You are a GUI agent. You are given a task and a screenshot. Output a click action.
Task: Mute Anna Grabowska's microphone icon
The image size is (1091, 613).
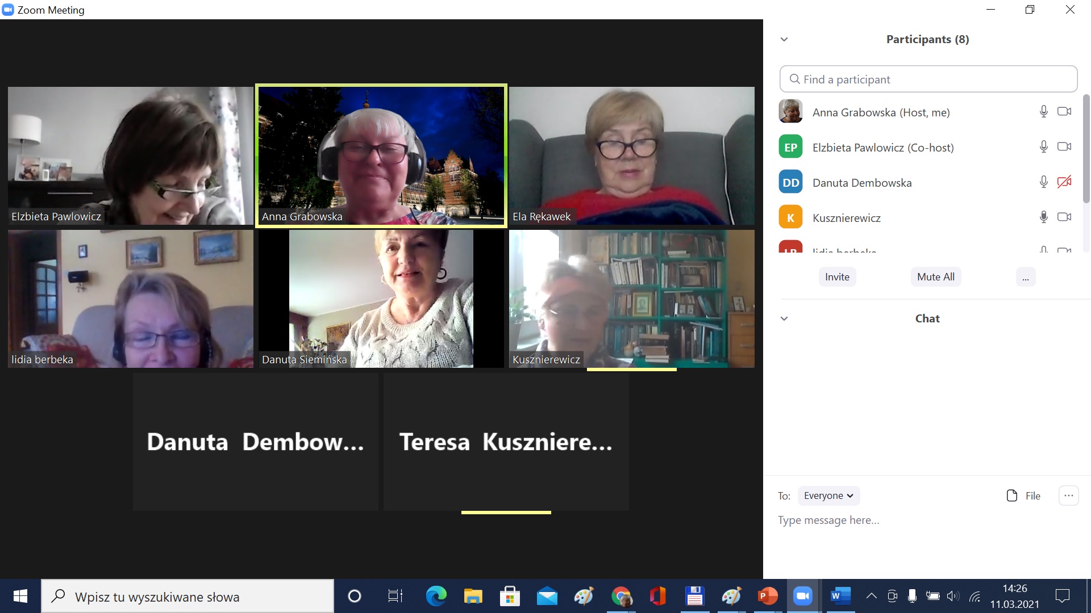[x=1043, y=112]
